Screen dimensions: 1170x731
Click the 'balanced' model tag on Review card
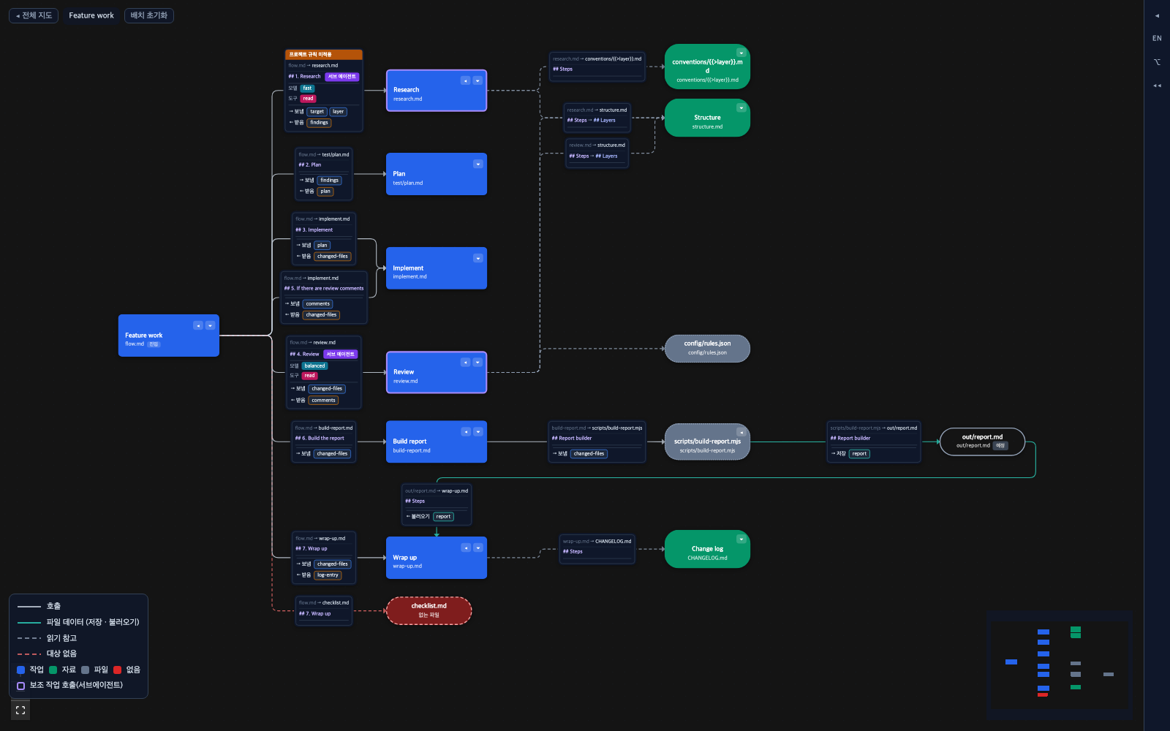pos(314,366)
